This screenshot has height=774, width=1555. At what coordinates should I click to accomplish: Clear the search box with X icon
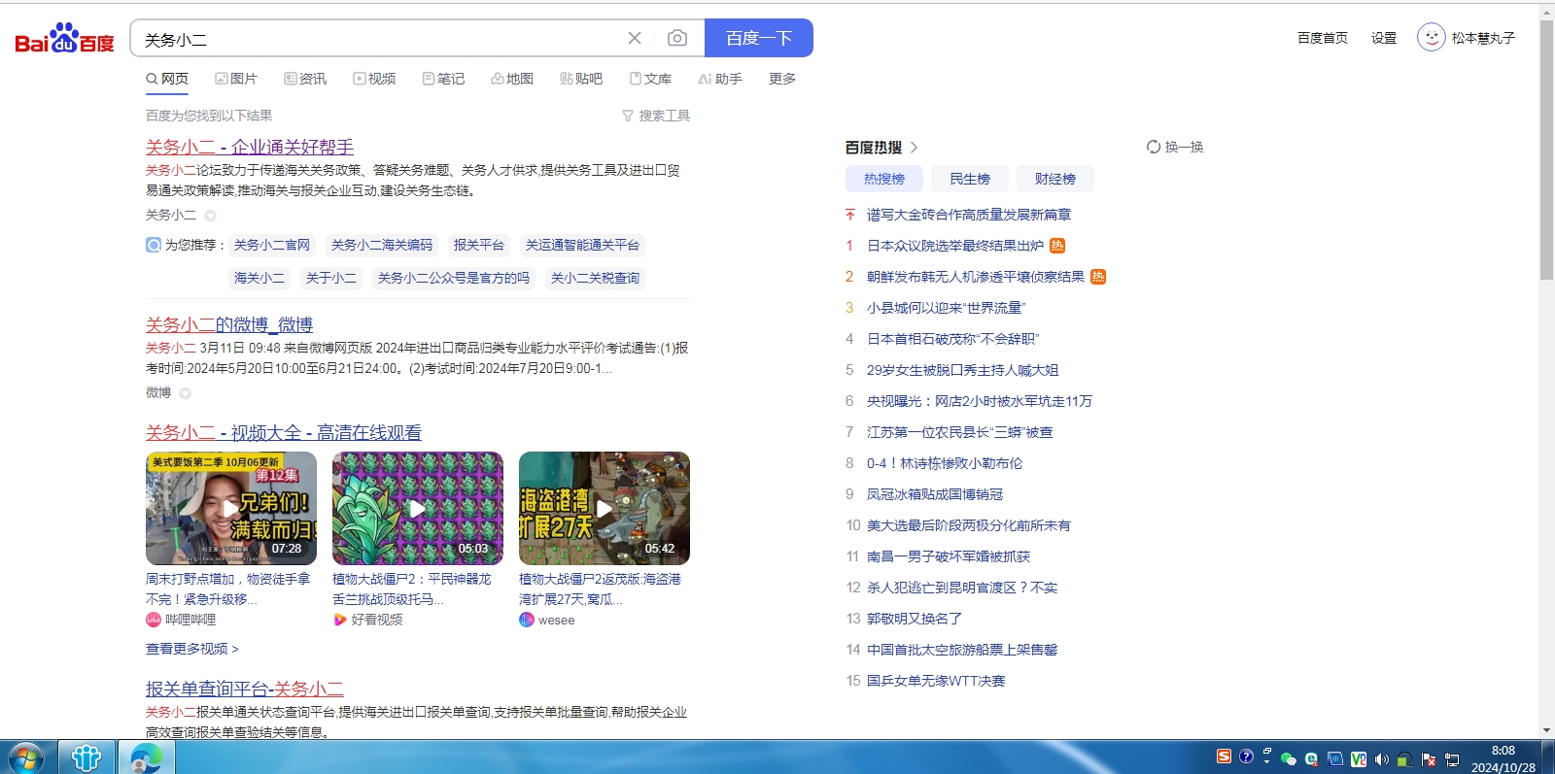click(x=635, y=38)
